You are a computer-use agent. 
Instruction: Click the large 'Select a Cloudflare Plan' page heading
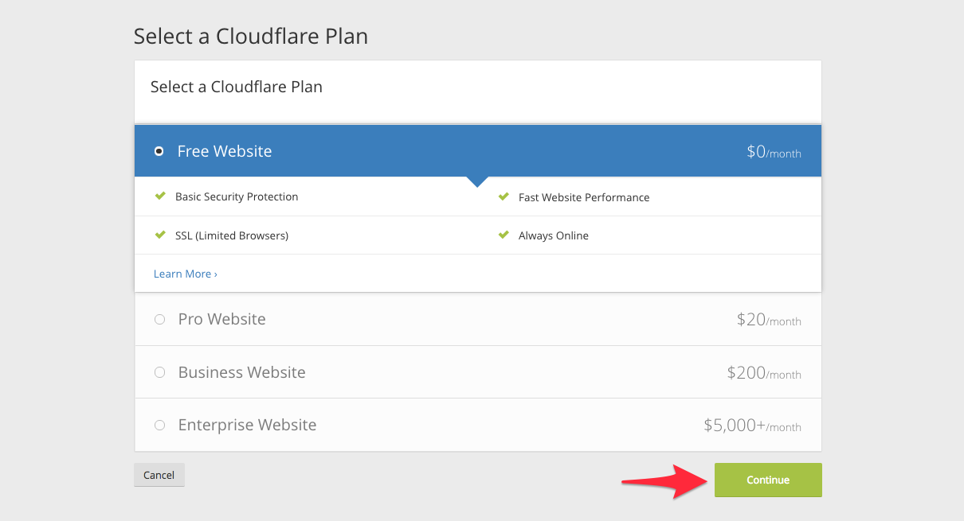click(x=251, y=36)
